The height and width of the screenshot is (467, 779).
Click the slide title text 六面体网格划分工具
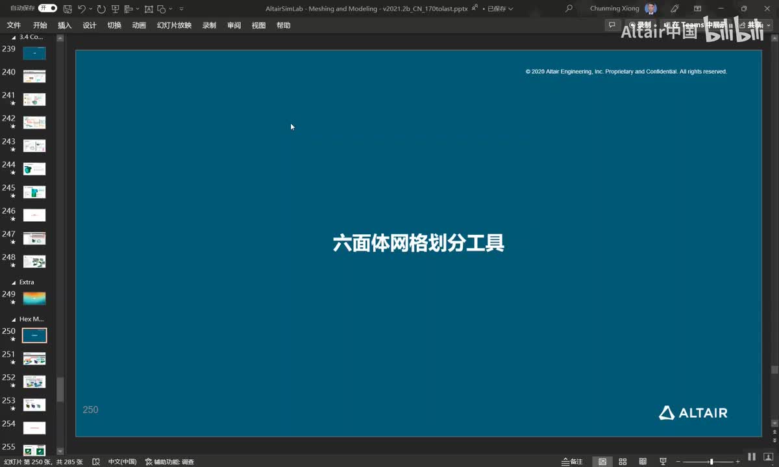[x=419, y=243]
